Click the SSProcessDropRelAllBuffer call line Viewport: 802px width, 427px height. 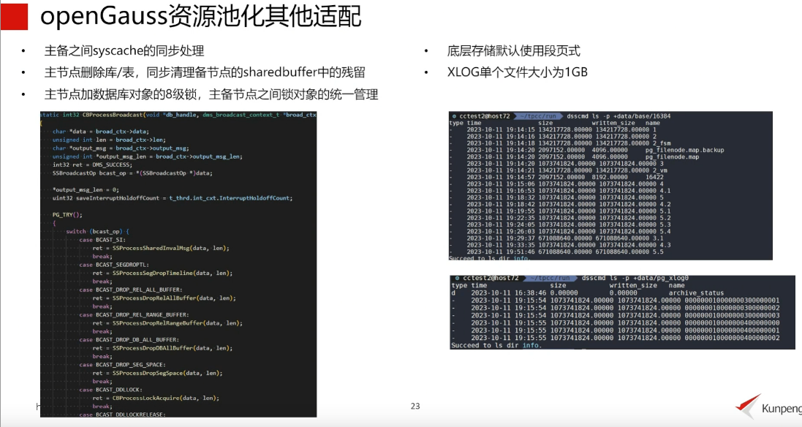164,298
